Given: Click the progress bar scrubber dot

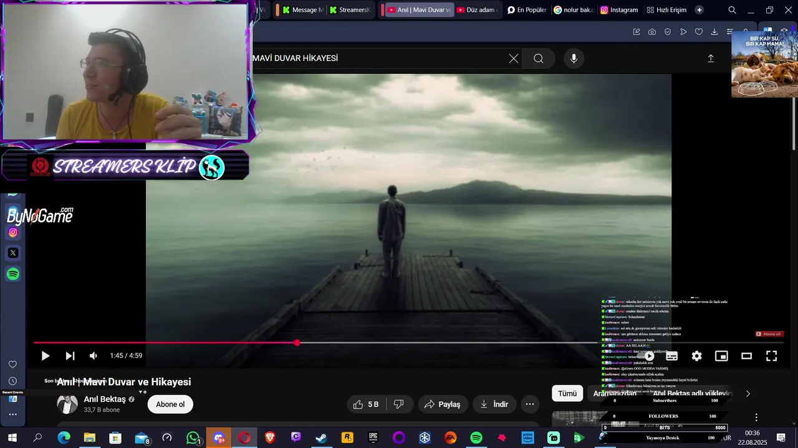Looking at the screenshot, I should coord(297,342).
